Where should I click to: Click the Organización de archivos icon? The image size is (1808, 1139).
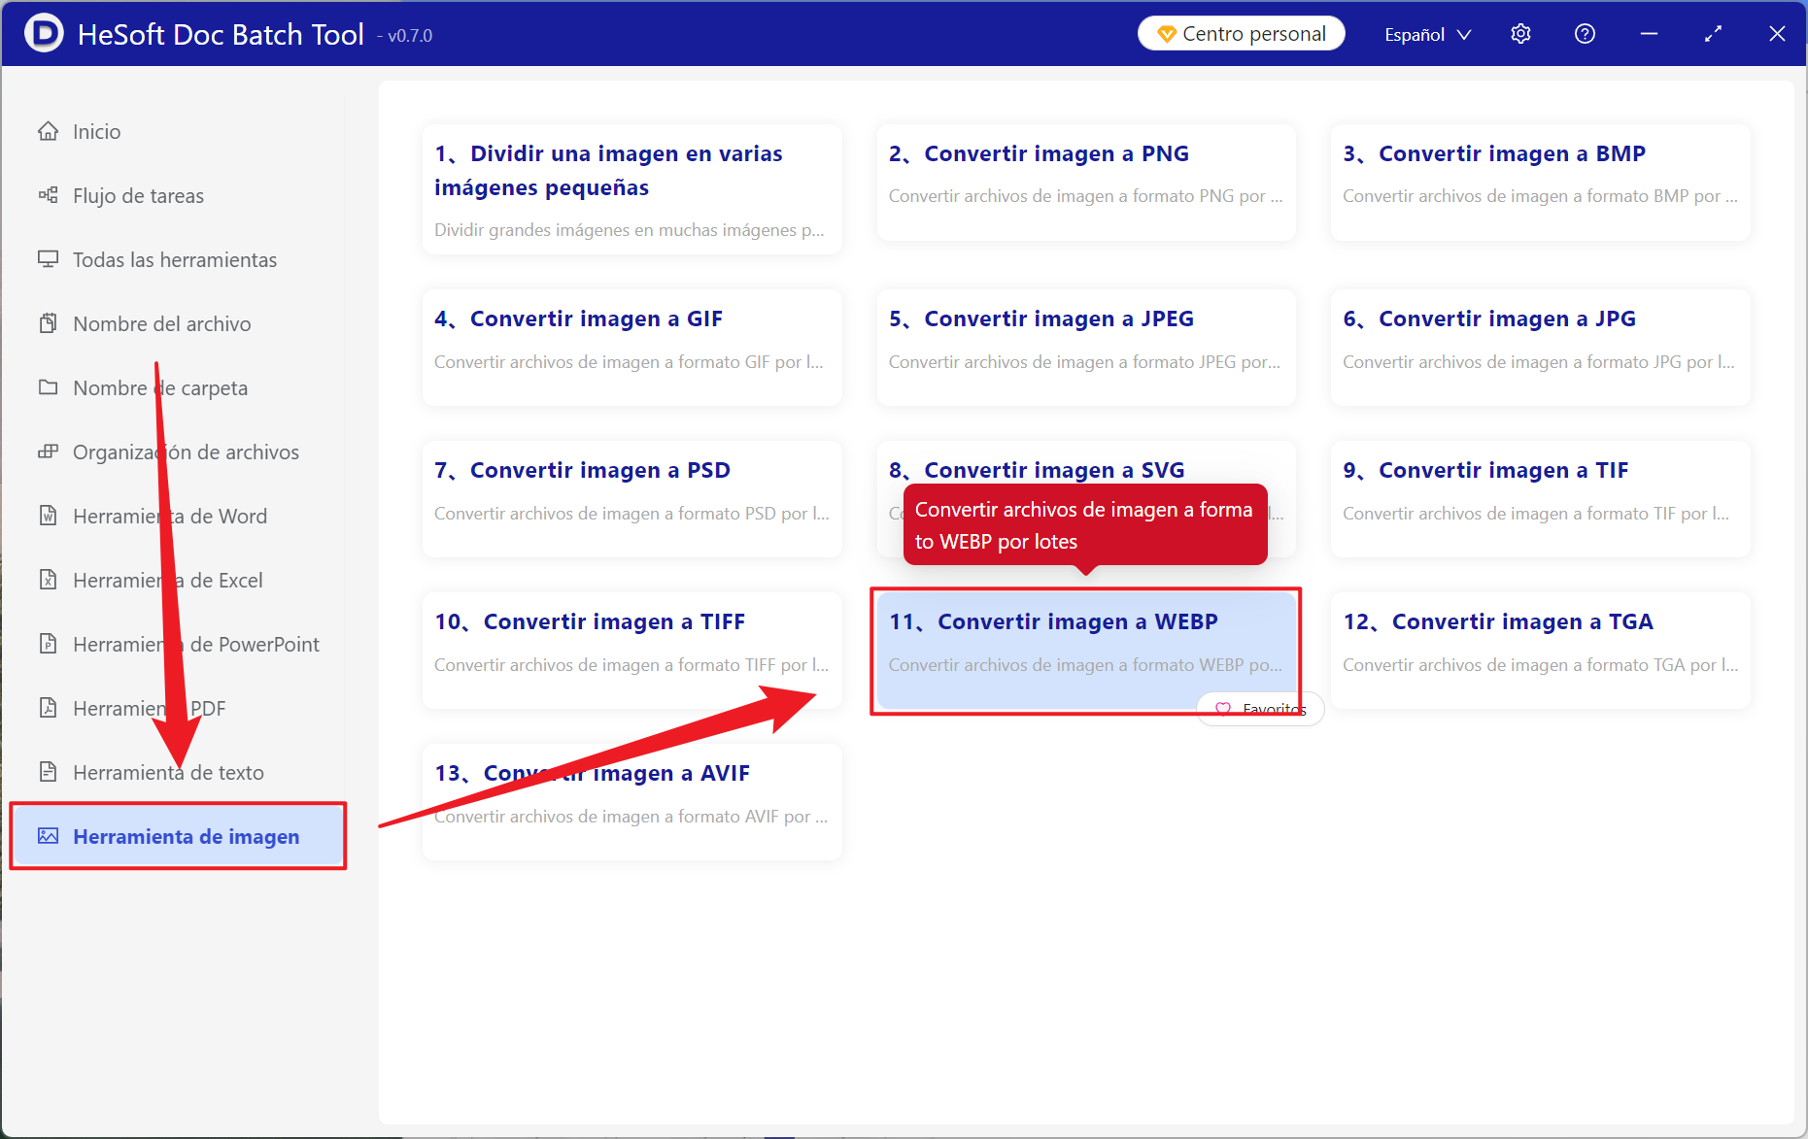48,452
